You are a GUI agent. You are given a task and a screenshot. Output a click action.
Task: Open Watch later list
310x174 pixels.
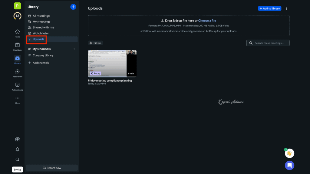click(x=41, y=33)
